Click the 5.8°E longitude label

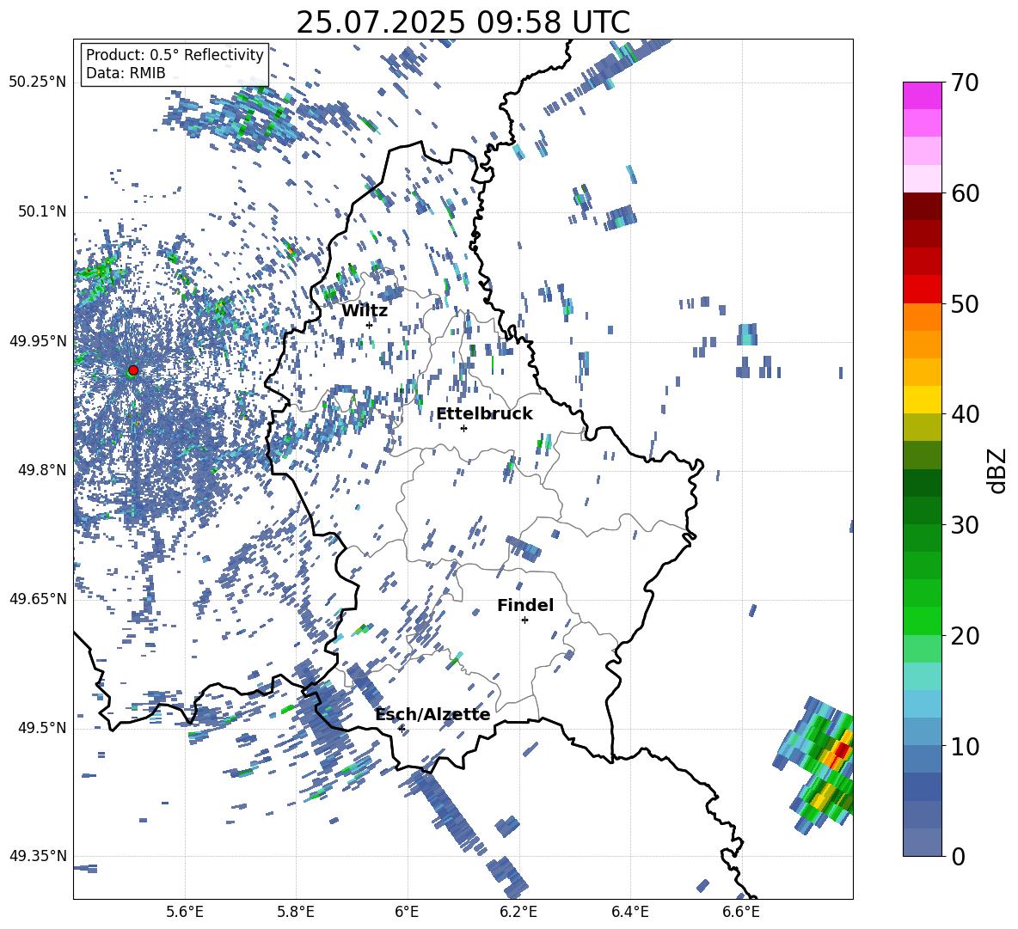click(x=296, y=912)
